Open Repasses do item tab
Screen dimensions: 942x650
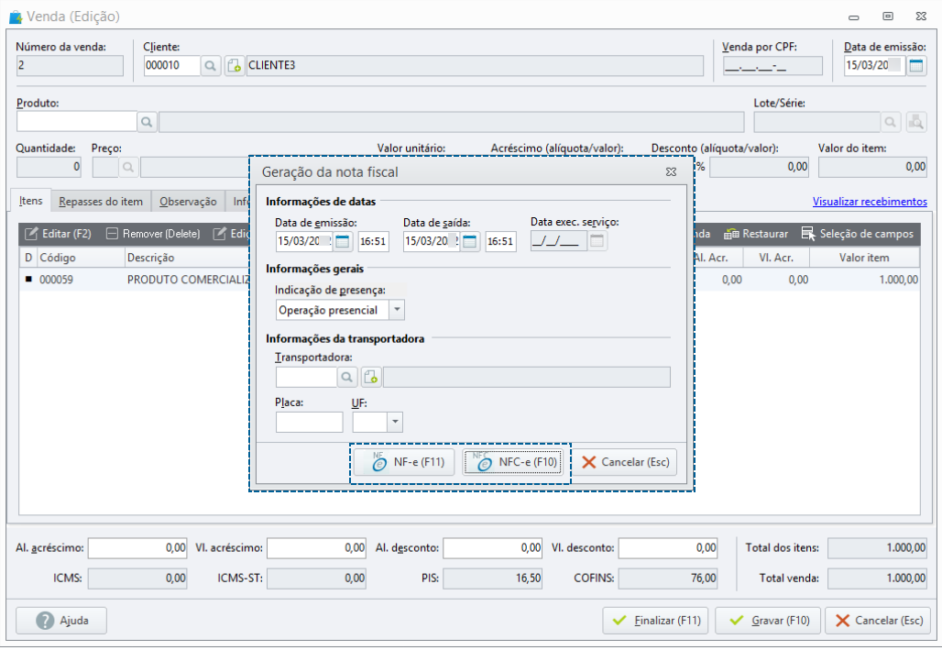pyautogui.click(x=101, y=202)
